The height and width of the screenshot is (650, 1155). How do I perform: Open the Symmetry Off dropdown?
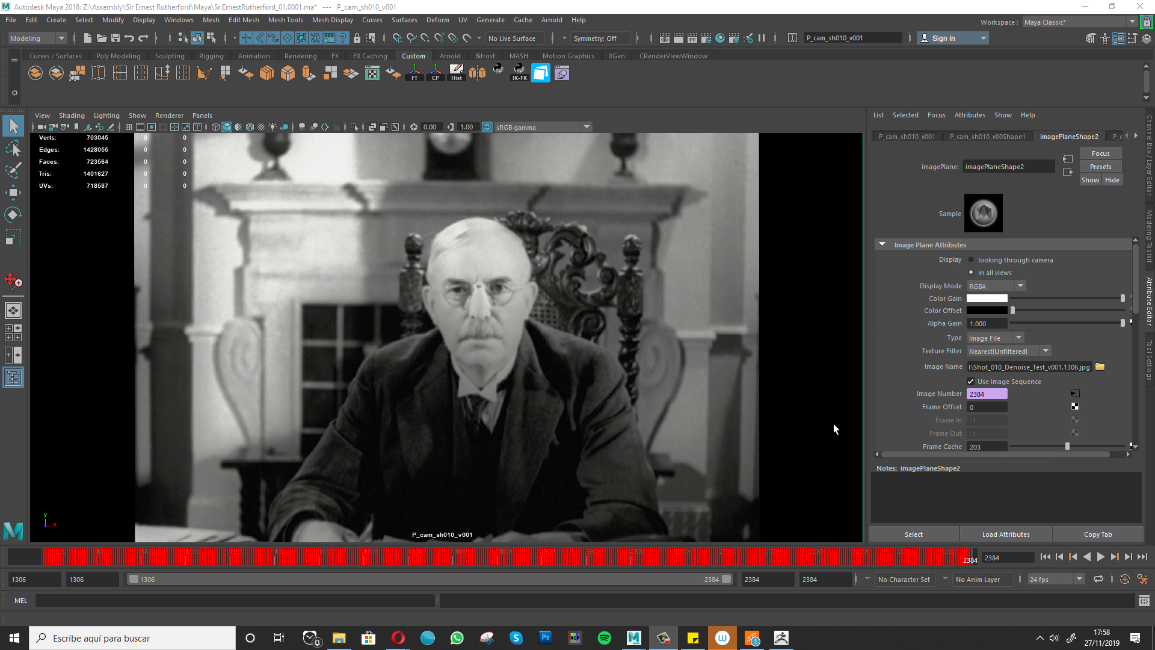(x=600, y=38)
